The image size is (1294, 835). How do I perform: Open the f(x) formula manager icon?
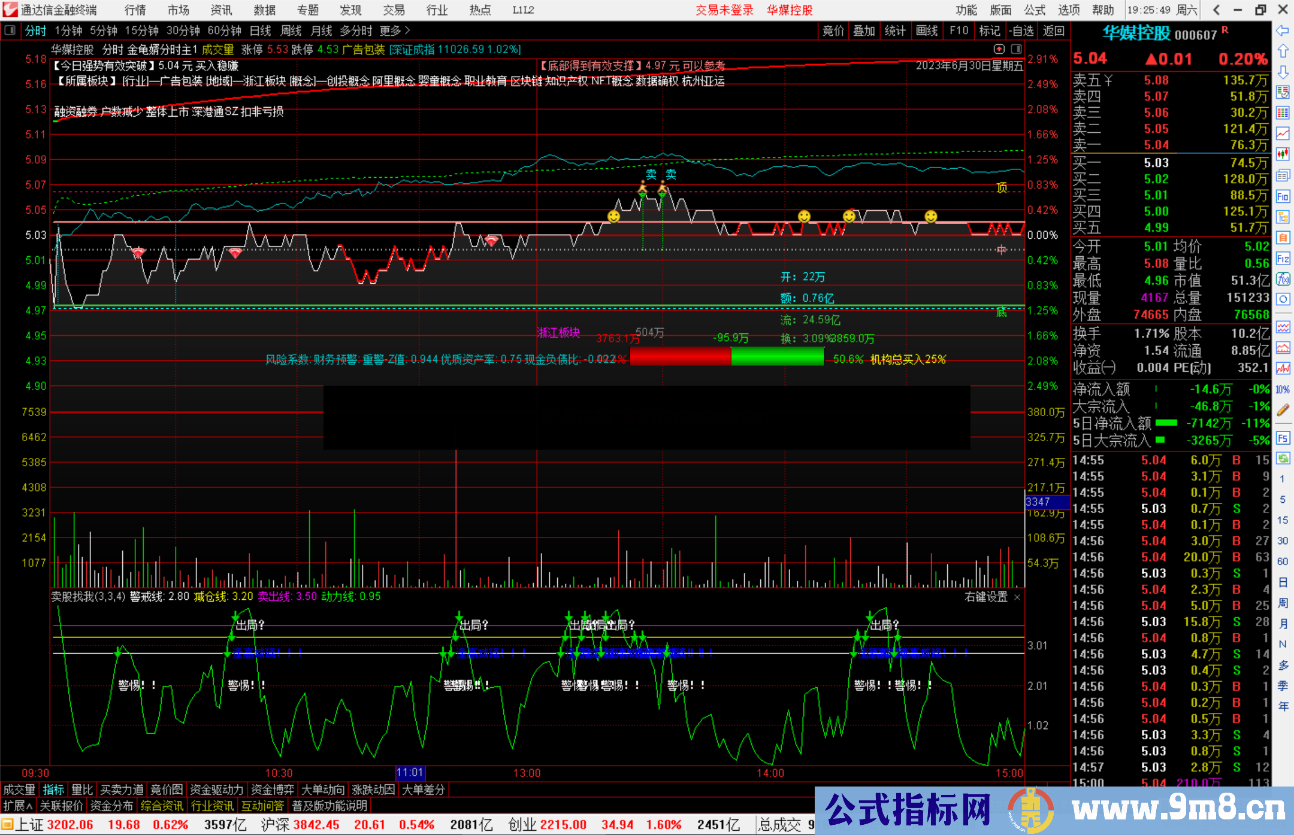[1283, 279]
